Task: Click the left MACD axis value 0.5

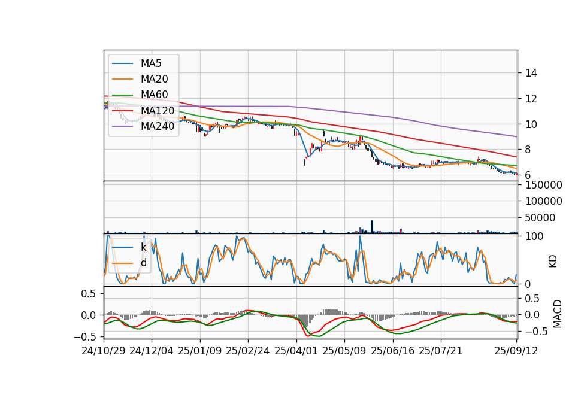Action: click(88, 294)
